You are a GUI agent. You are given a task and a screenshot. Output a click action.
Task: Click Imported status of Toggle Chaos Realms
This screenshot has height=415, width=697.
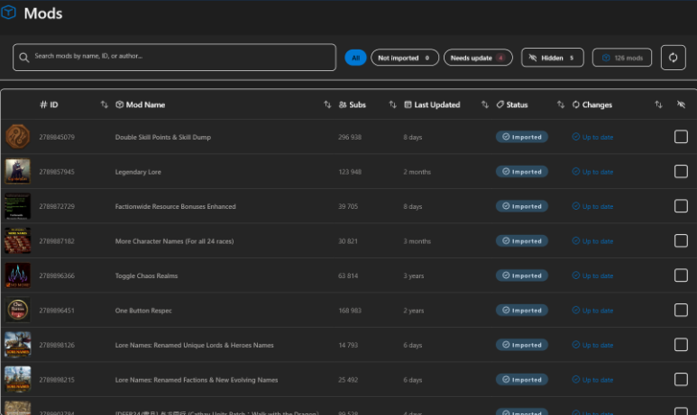click(x=522, y=275)
